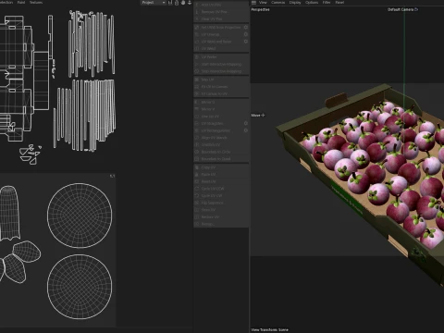Click the Perspective view label
Screen dimensions: 444x333
tap(260, 9)
